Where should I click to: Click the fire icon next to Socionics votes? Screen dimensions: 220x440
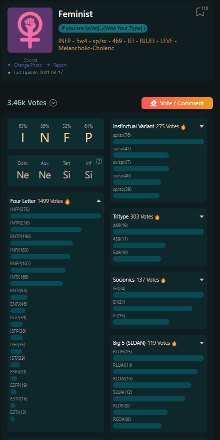163,280
